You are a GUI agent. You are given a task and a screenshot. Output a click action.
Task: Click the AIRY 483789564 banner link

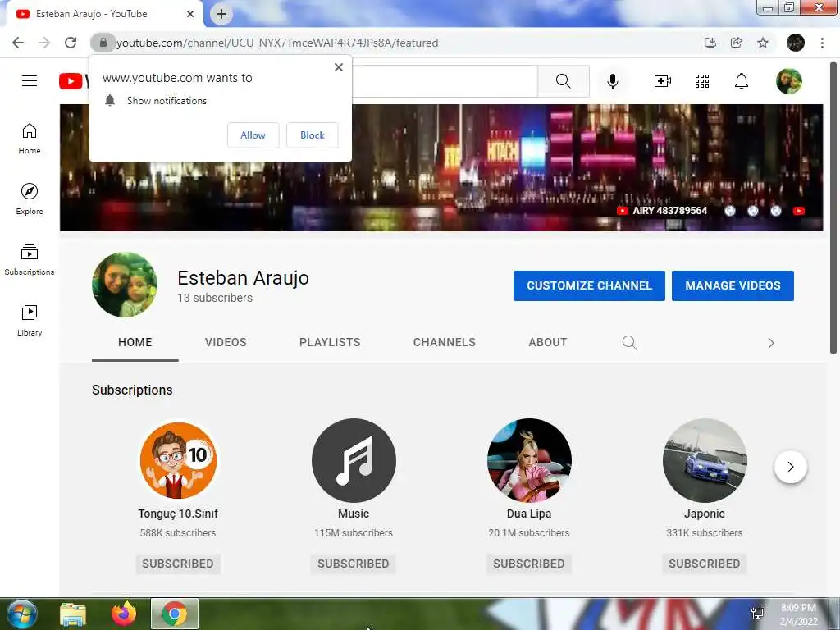click(662, 211)
